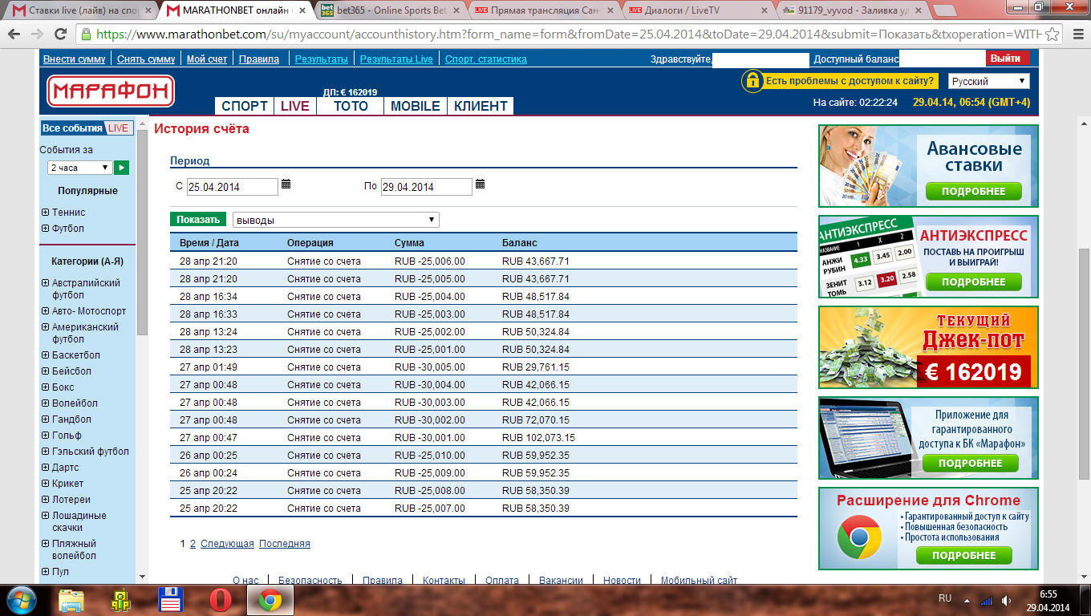1091x616 pixels.
Task: Click the Джек-пот € 162019 banner
Action: coord(928,347)
